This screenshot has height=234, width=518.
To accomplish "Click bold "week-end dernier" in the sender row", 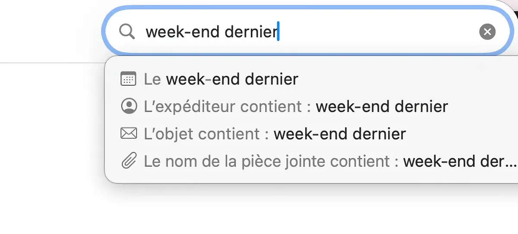I will [x=382, y=106].
